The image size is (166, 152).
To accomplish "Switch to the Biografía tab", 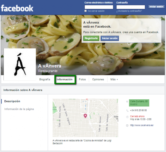I will [44, 79].
